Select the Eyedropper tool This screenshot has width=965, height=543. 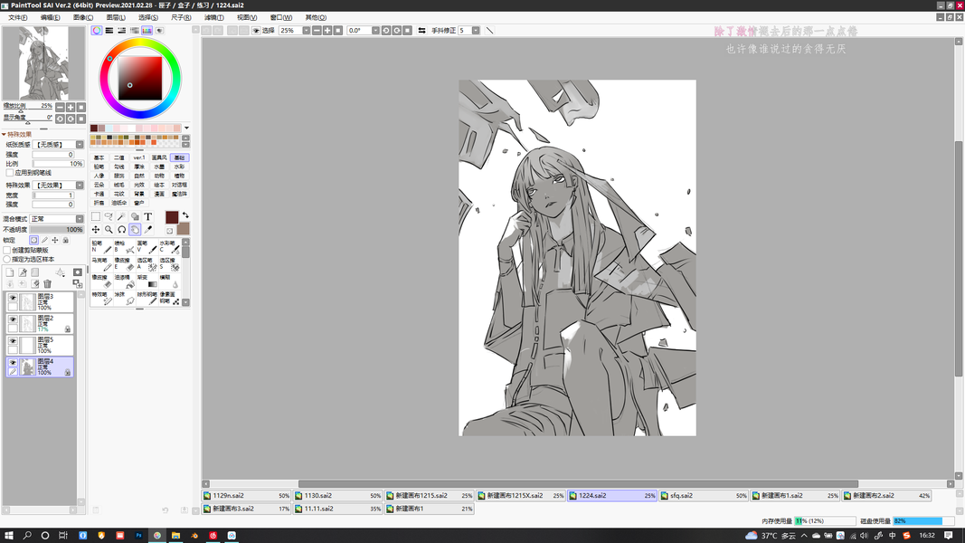(147, 230)
